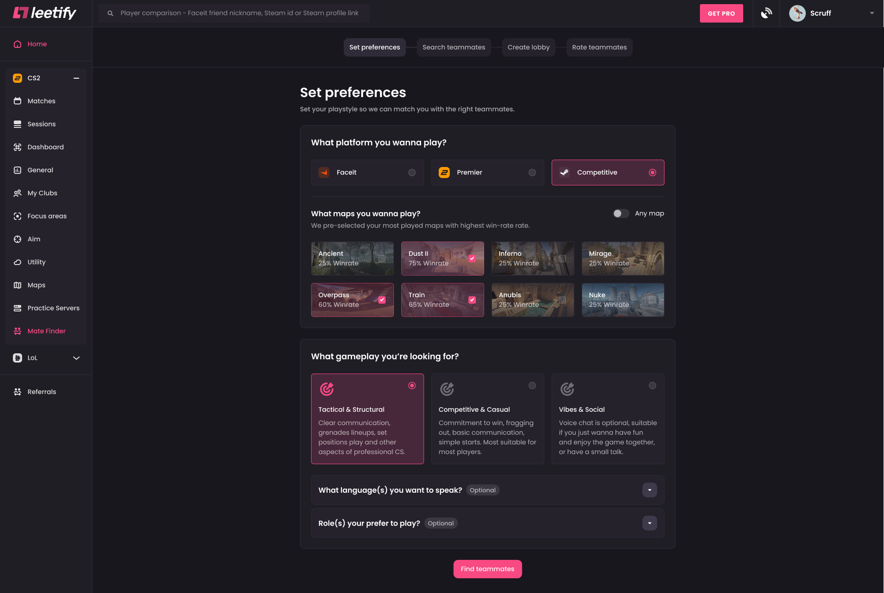884x593 pixels.
Task: Open the Dashboard section
Action: [x=17, y=147]
